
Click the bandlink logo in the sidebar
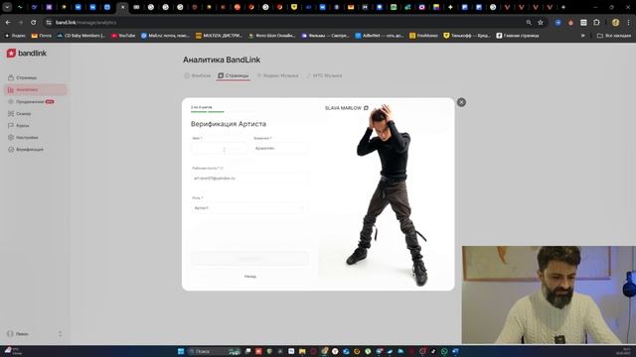coord(27,53)
